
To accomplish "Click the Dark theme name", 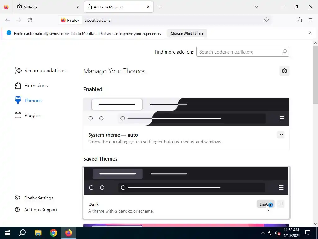I will [x=93, y=204].
